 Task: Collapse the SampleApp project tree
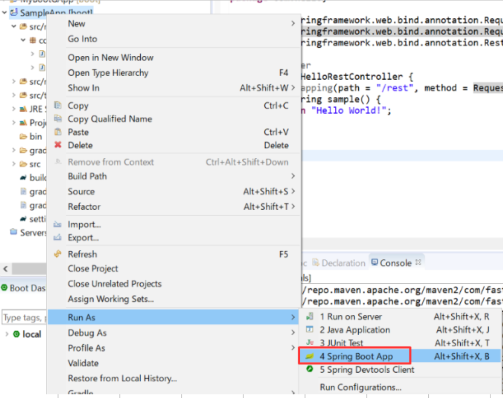(4, 13)
